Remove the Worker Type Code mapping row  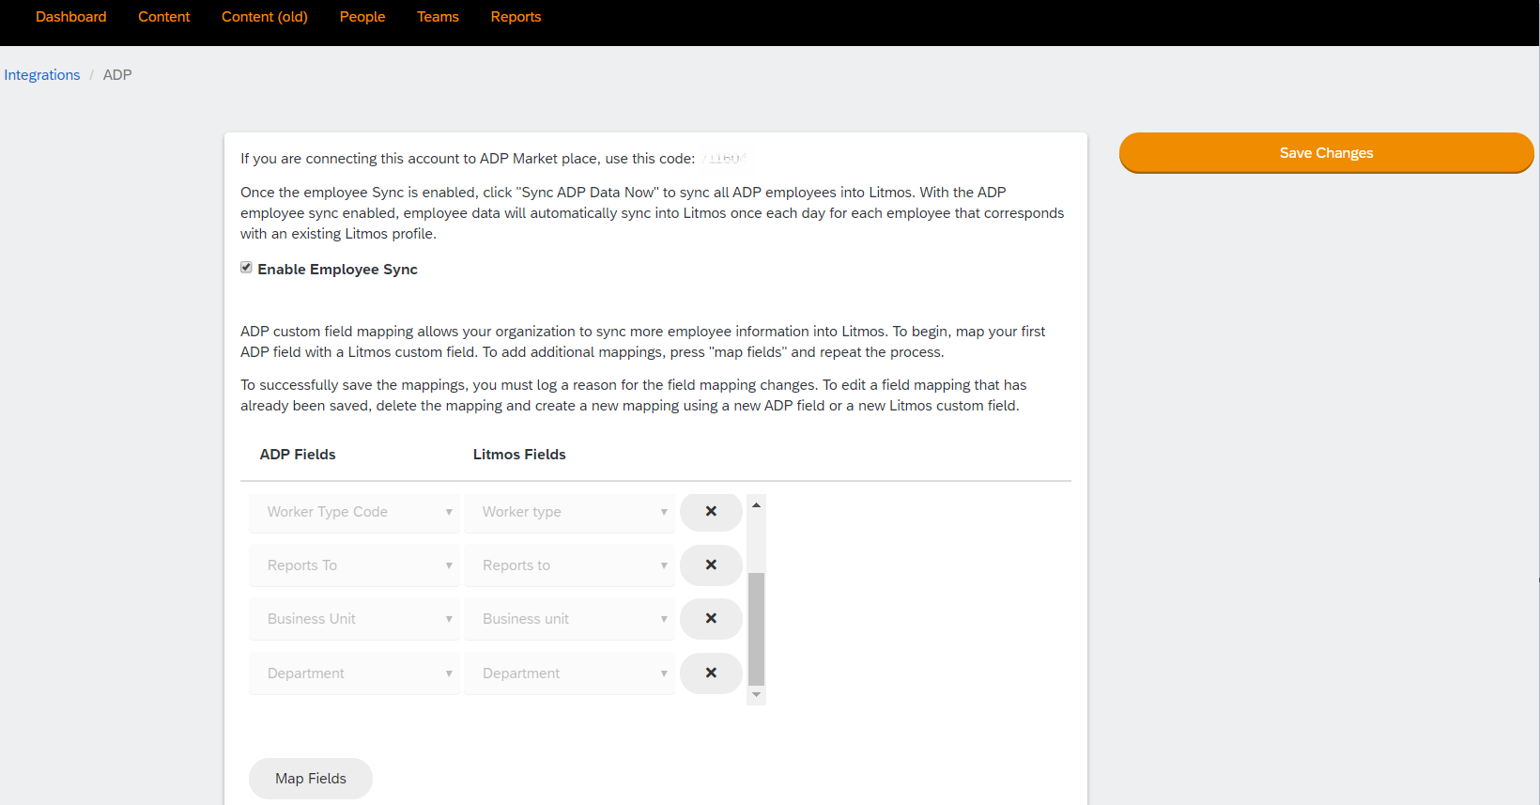[x=711, y=512]
